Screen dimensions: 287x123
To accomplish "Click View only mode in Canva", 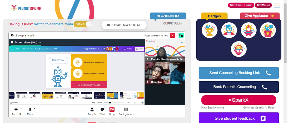I will tap(28, 49).
